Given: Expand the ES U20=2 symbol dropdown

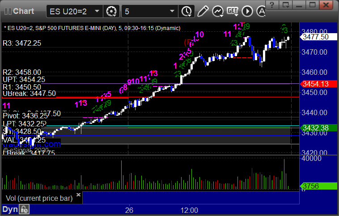Looking at the screenshot, I should (x=97, y=11).
